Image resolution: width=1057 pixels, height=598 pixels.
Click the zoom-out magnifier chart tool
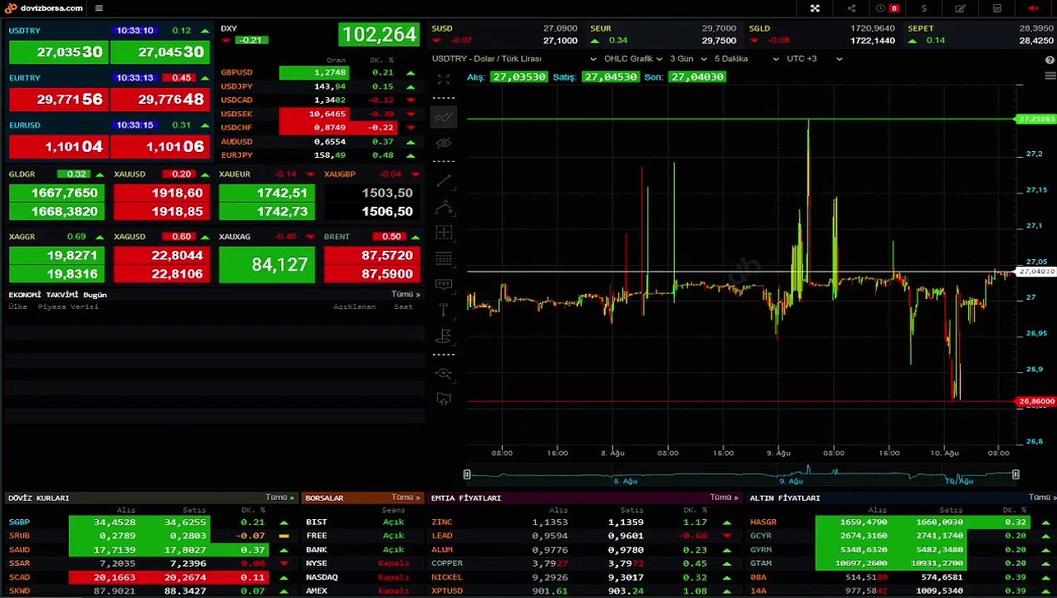444,374
